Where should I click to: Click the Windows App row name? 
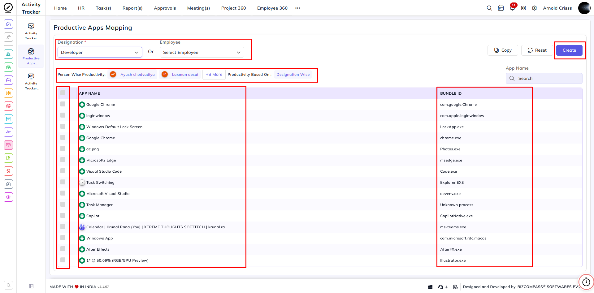point(99,238)
